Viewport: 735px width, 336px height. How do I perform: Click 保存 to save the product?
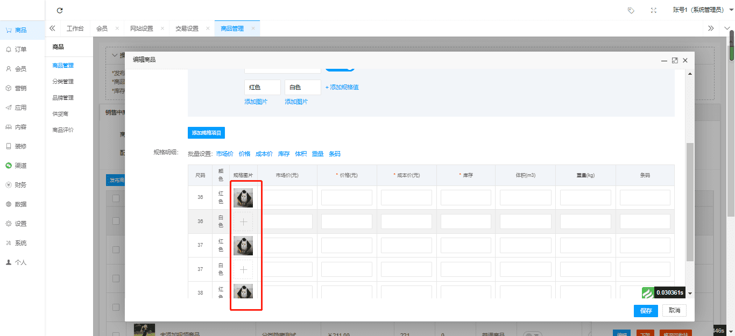646,311
